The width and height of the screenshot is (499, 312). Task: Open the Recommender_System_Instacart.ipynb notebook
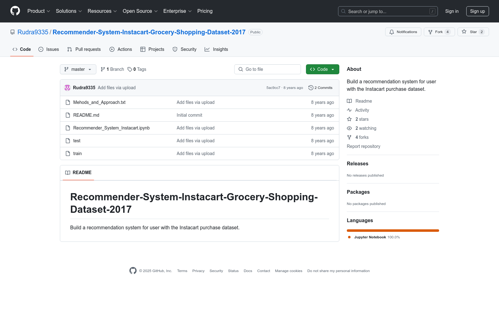click(111, 128)
